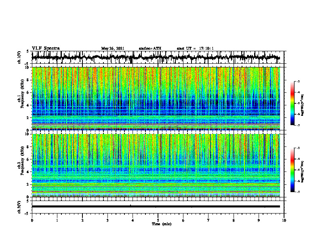The width and height of the screenshot is (320, 247).
Task: Click inside the ch.2 spectrogram panel
Action: (156, 165)
